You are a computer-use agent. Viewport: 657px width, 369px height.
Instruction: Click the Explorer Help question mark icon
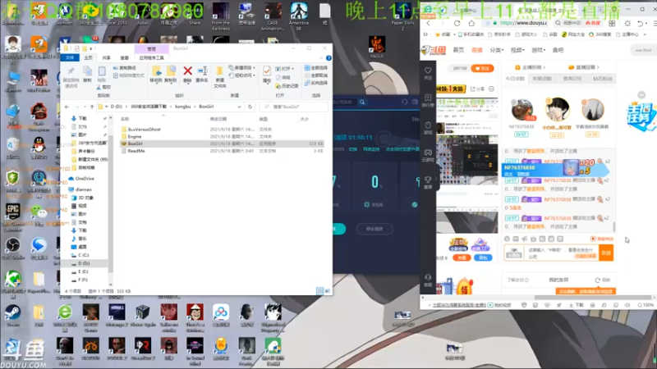click(x=328, y=57)
